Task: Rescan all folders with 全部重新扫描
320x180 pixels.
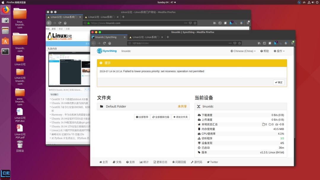Action: pos(161,117)
